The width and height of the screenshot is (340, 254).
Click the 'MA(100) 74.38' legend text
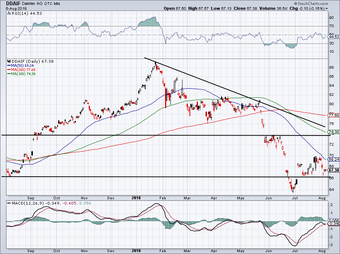click(23, 74)
